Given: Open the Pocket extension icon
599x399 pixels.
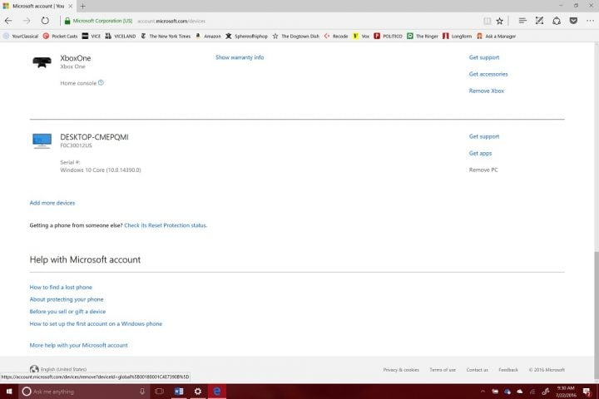Looking at the screenshot, I should click(x=573, y=21).
